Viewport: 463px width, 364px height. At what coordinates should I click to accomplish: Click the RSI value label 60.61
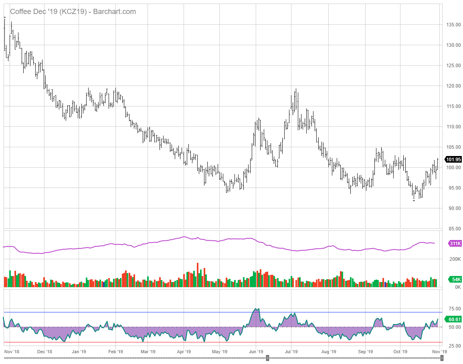coord(454,320)
